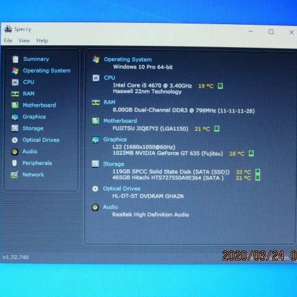Select Storage in the sidebar list
The image size is (297, 297).
[x=33, y=128]
